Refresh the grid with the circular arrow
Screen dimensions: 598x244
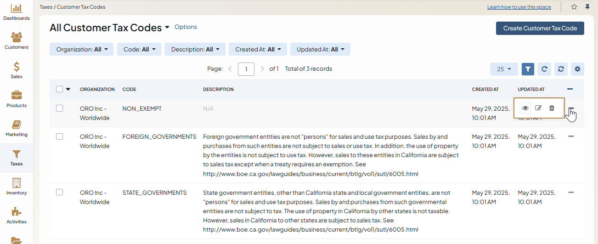(x=544, y=69)
